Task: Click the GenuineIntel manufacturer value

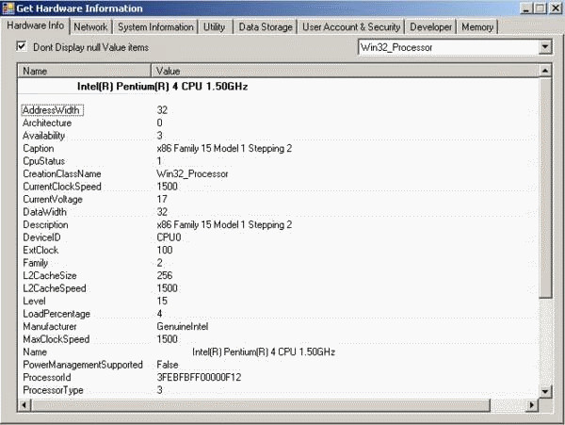Action: pyautogui.click(x=183, y=326)
